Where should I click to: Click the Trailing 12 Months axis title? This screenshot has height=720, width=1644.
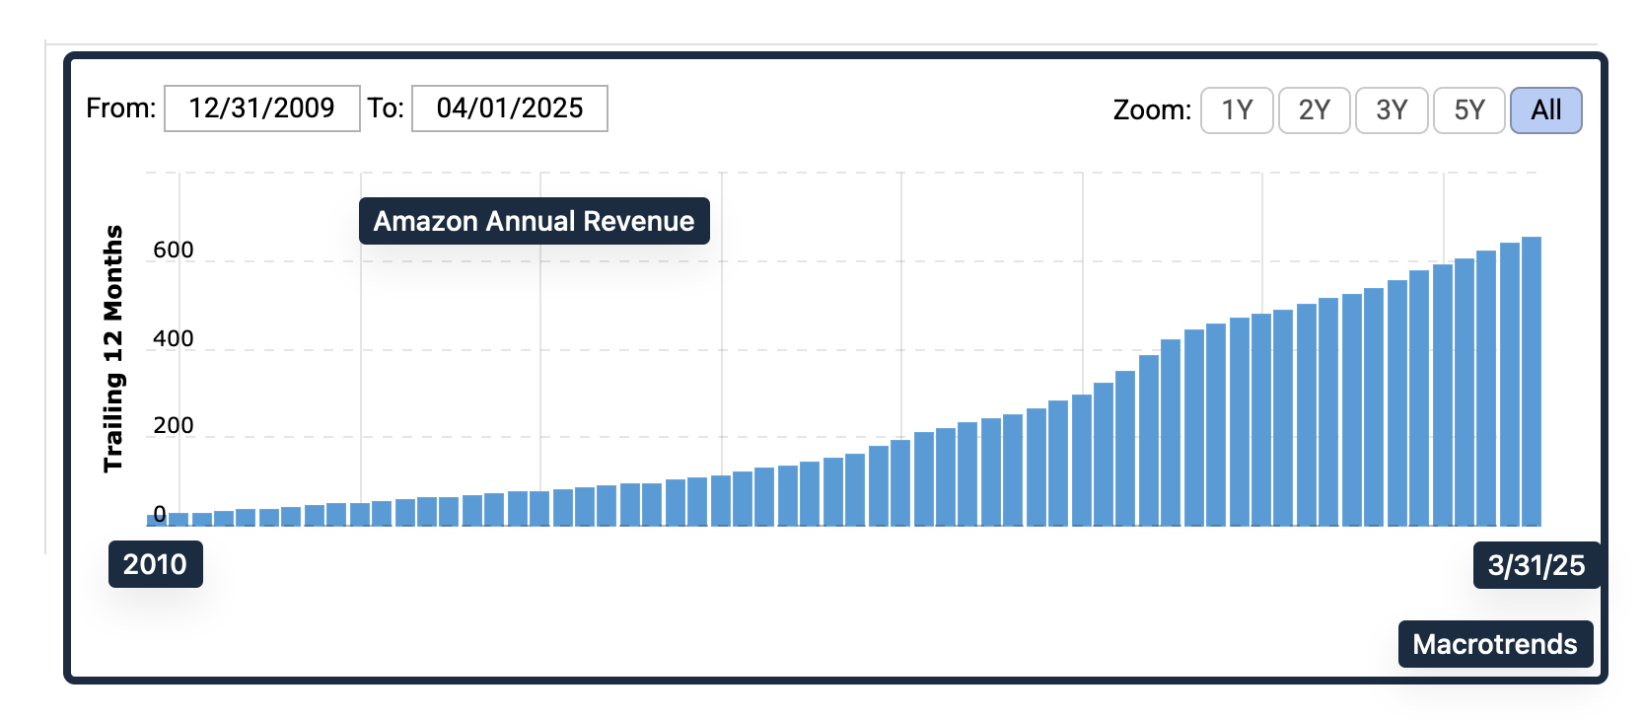coord(113,348)
